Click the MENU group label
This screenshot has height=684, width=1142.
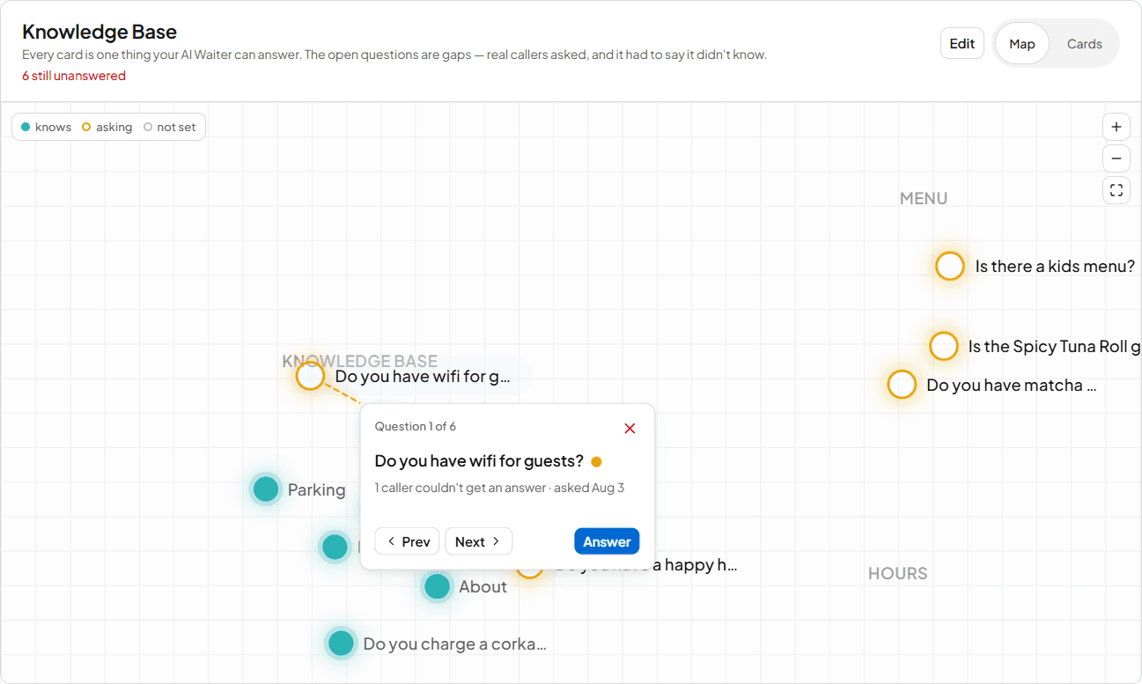(924, 199)
